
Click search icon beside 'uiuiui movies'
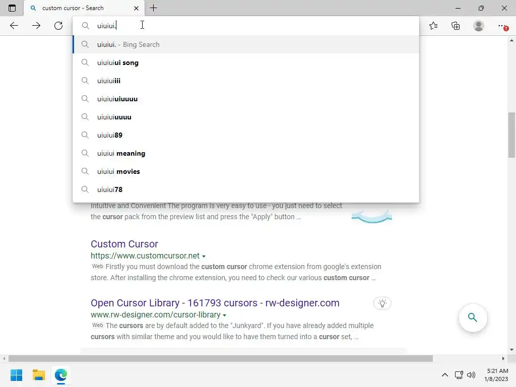[x=85, y=171]
